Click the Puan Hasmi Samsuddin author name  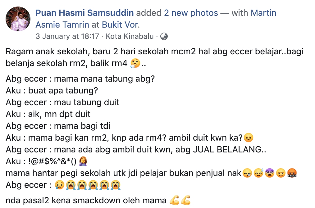[x=85, y=13]
